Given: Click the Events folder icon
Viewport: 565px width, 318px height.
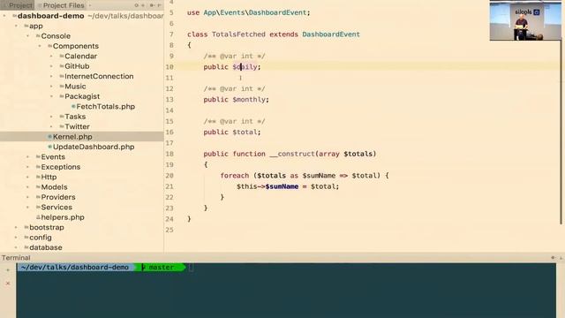Looking at the screenshot, I should (38, 157).
